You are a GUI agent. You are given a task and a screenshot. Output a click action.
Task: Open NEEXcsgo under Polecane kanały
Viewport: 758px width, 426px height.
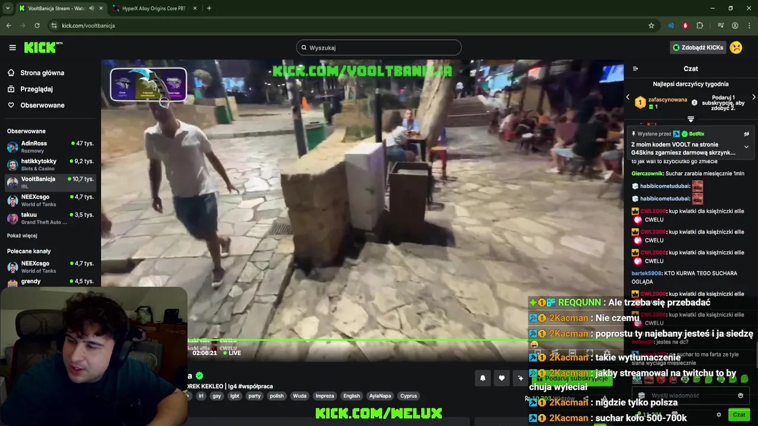pyautogui.click(x=50, y=267)
